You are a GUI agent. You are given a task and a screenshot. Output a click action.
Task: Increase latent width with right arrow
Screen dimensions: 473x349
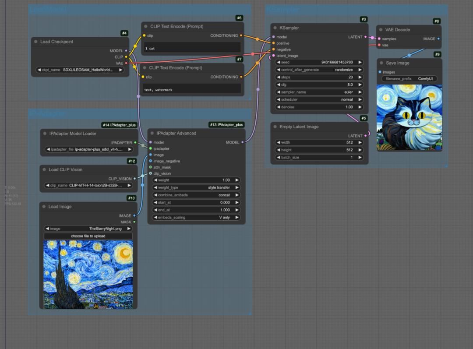tap(360, 142)
